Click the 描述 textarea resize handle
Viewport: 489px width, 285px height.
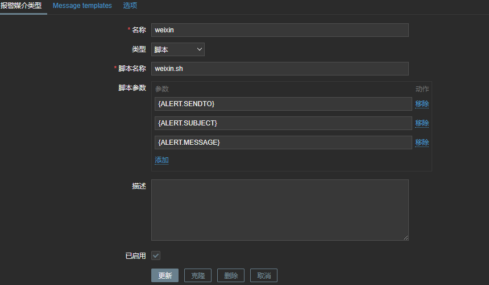(405, 237)
